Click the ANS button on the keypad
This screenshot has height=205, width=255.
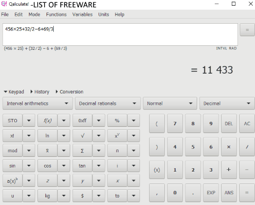coord(229,193)
